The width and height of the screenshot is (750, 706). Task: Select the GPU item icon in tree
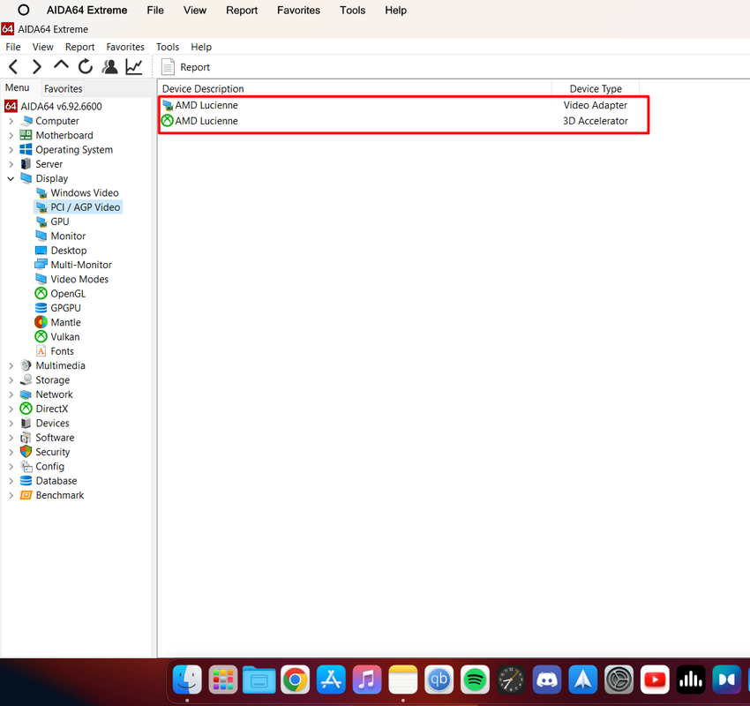point(41,222)
